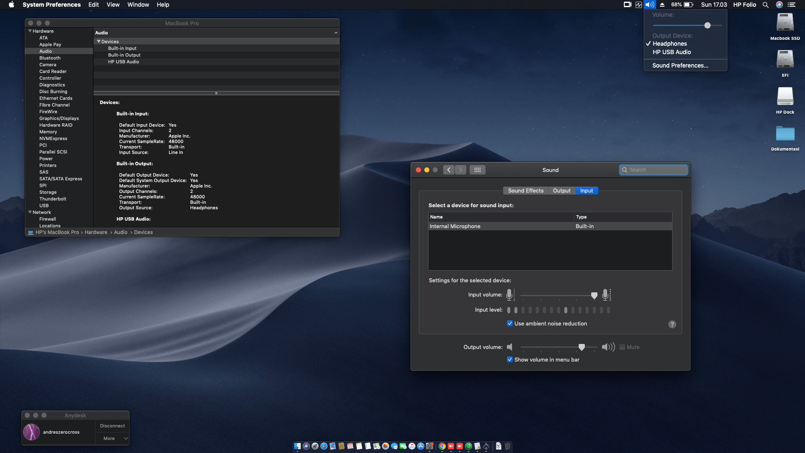Show all preferences grid icon in Sound
The image size is (805, 453).
click(478, 170)
